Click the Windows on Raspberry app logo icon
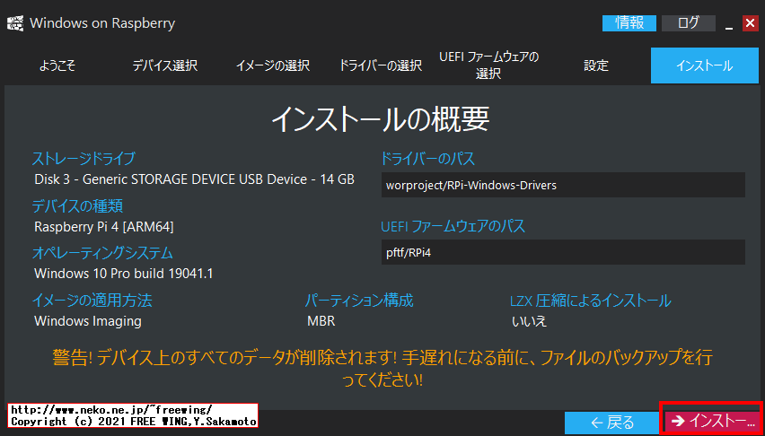Screen dimensions: 765x436 pyautogui.click(x=15, y=23)
